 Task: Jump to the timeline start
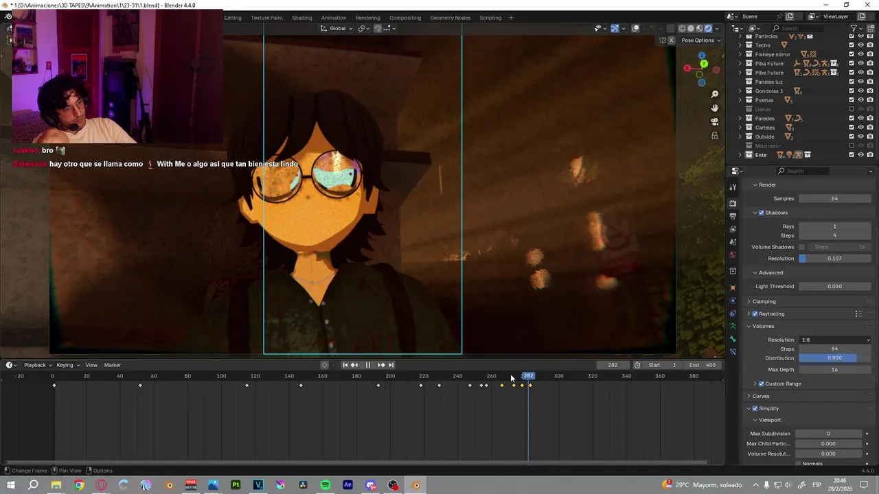point(345,365)
